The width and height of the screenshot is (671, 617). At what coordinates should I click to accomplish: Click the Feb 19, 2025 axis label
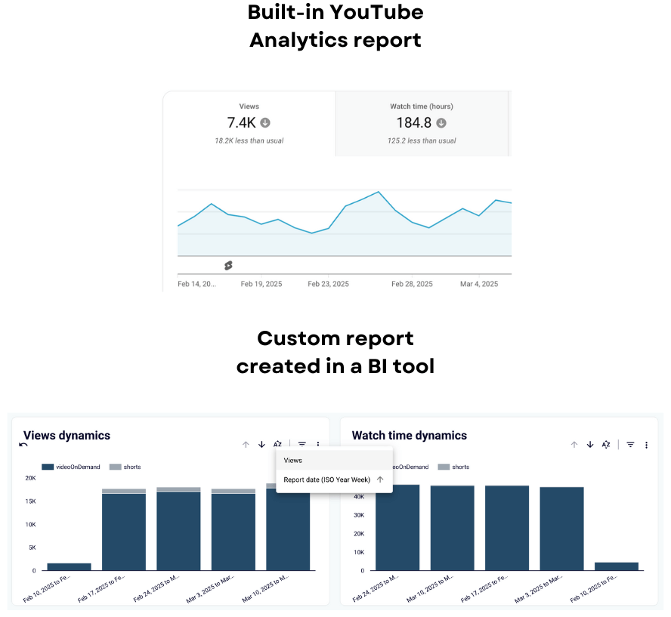(x=261, y=284)
